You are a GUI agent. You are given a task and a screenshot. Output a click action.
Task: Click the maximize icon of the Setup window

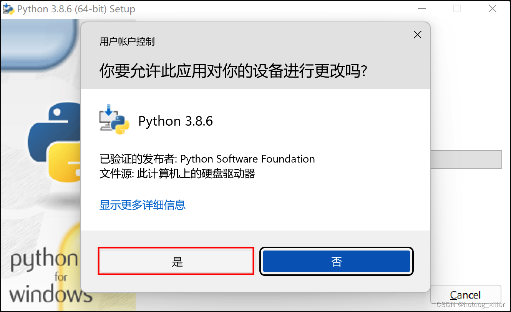457,8
